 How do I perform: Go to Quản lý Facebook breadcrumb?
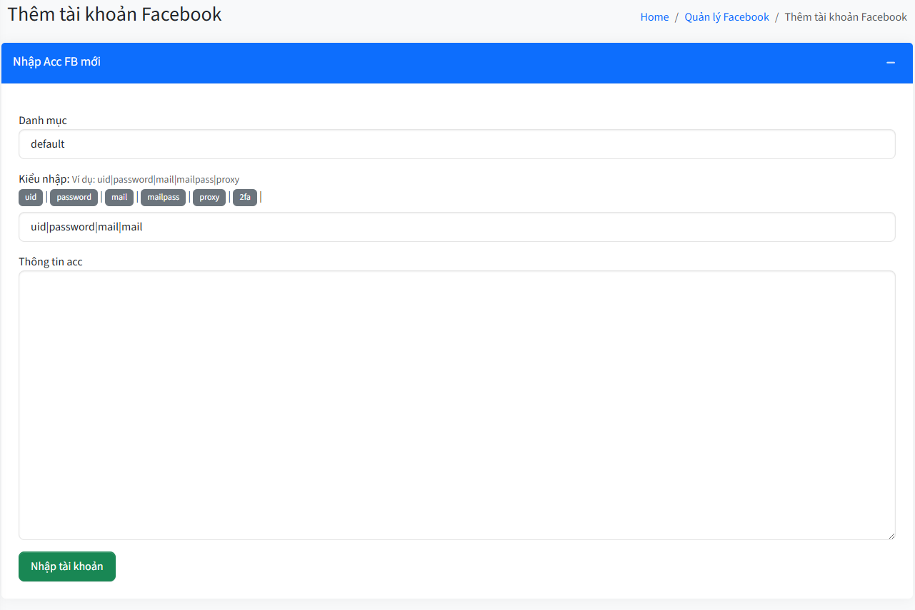point(726,17)
